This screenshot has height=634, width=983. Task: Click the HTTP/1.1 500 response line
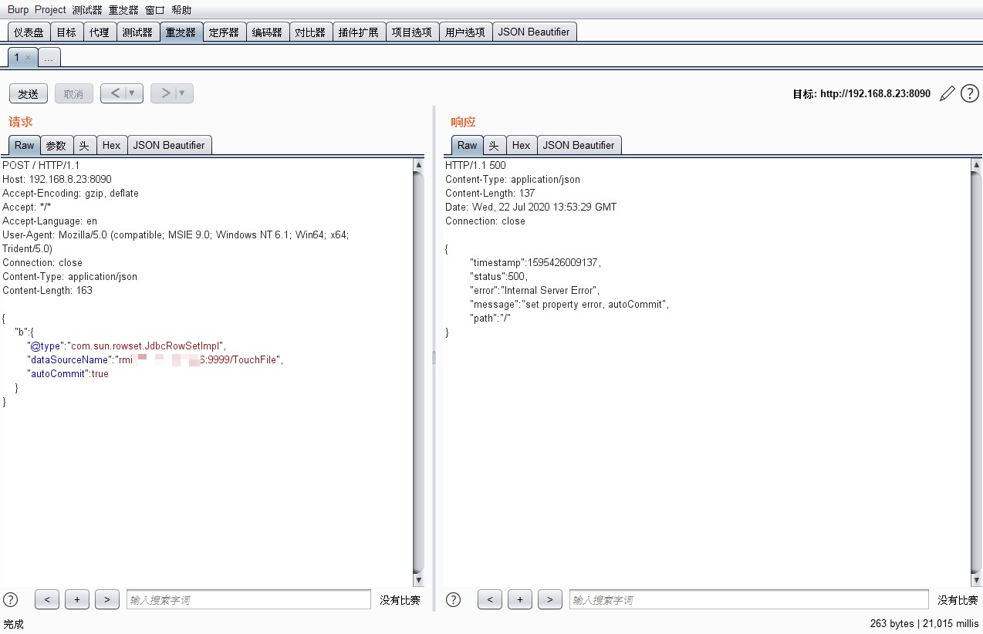pyautogui.click(x=475, y=166)
